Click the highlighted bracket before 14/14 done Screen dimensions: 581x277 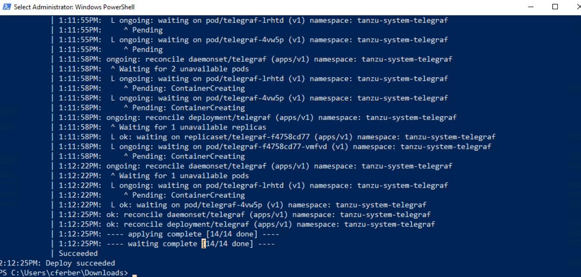click(204, 244)
